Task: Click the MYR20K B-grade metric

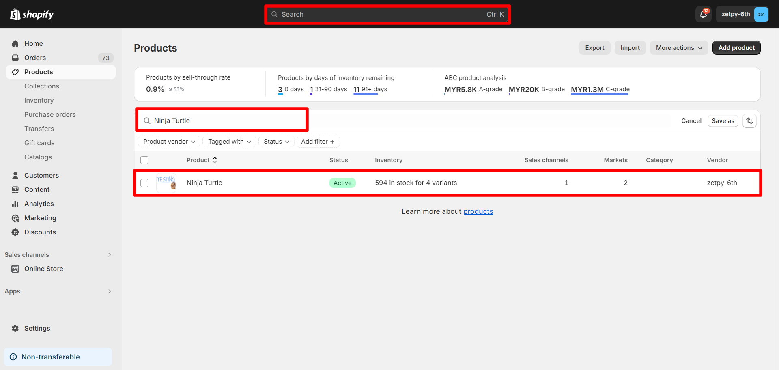Action: [x=537, y=89]
